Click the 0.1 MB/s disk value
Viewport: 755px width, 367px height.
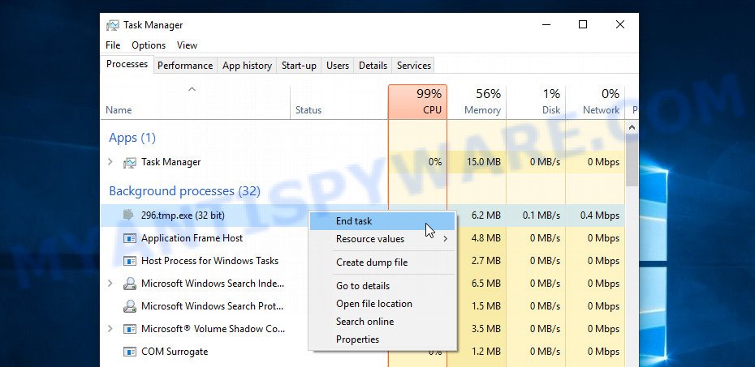coord(541,216)
